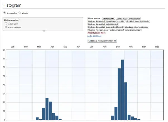Viewport: 168px width, 122px height.
Task: Click 'Ändra sökningen' link
Action: [94, 36]
